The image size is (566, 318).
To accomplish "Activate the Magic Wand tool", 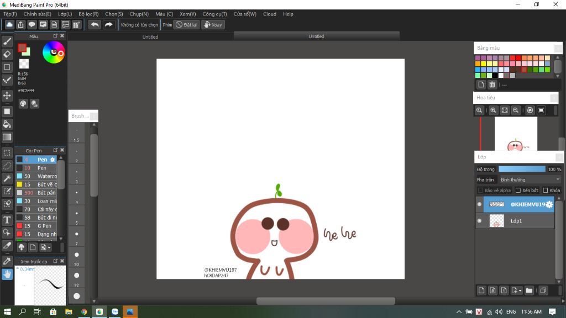I will 7,178.
